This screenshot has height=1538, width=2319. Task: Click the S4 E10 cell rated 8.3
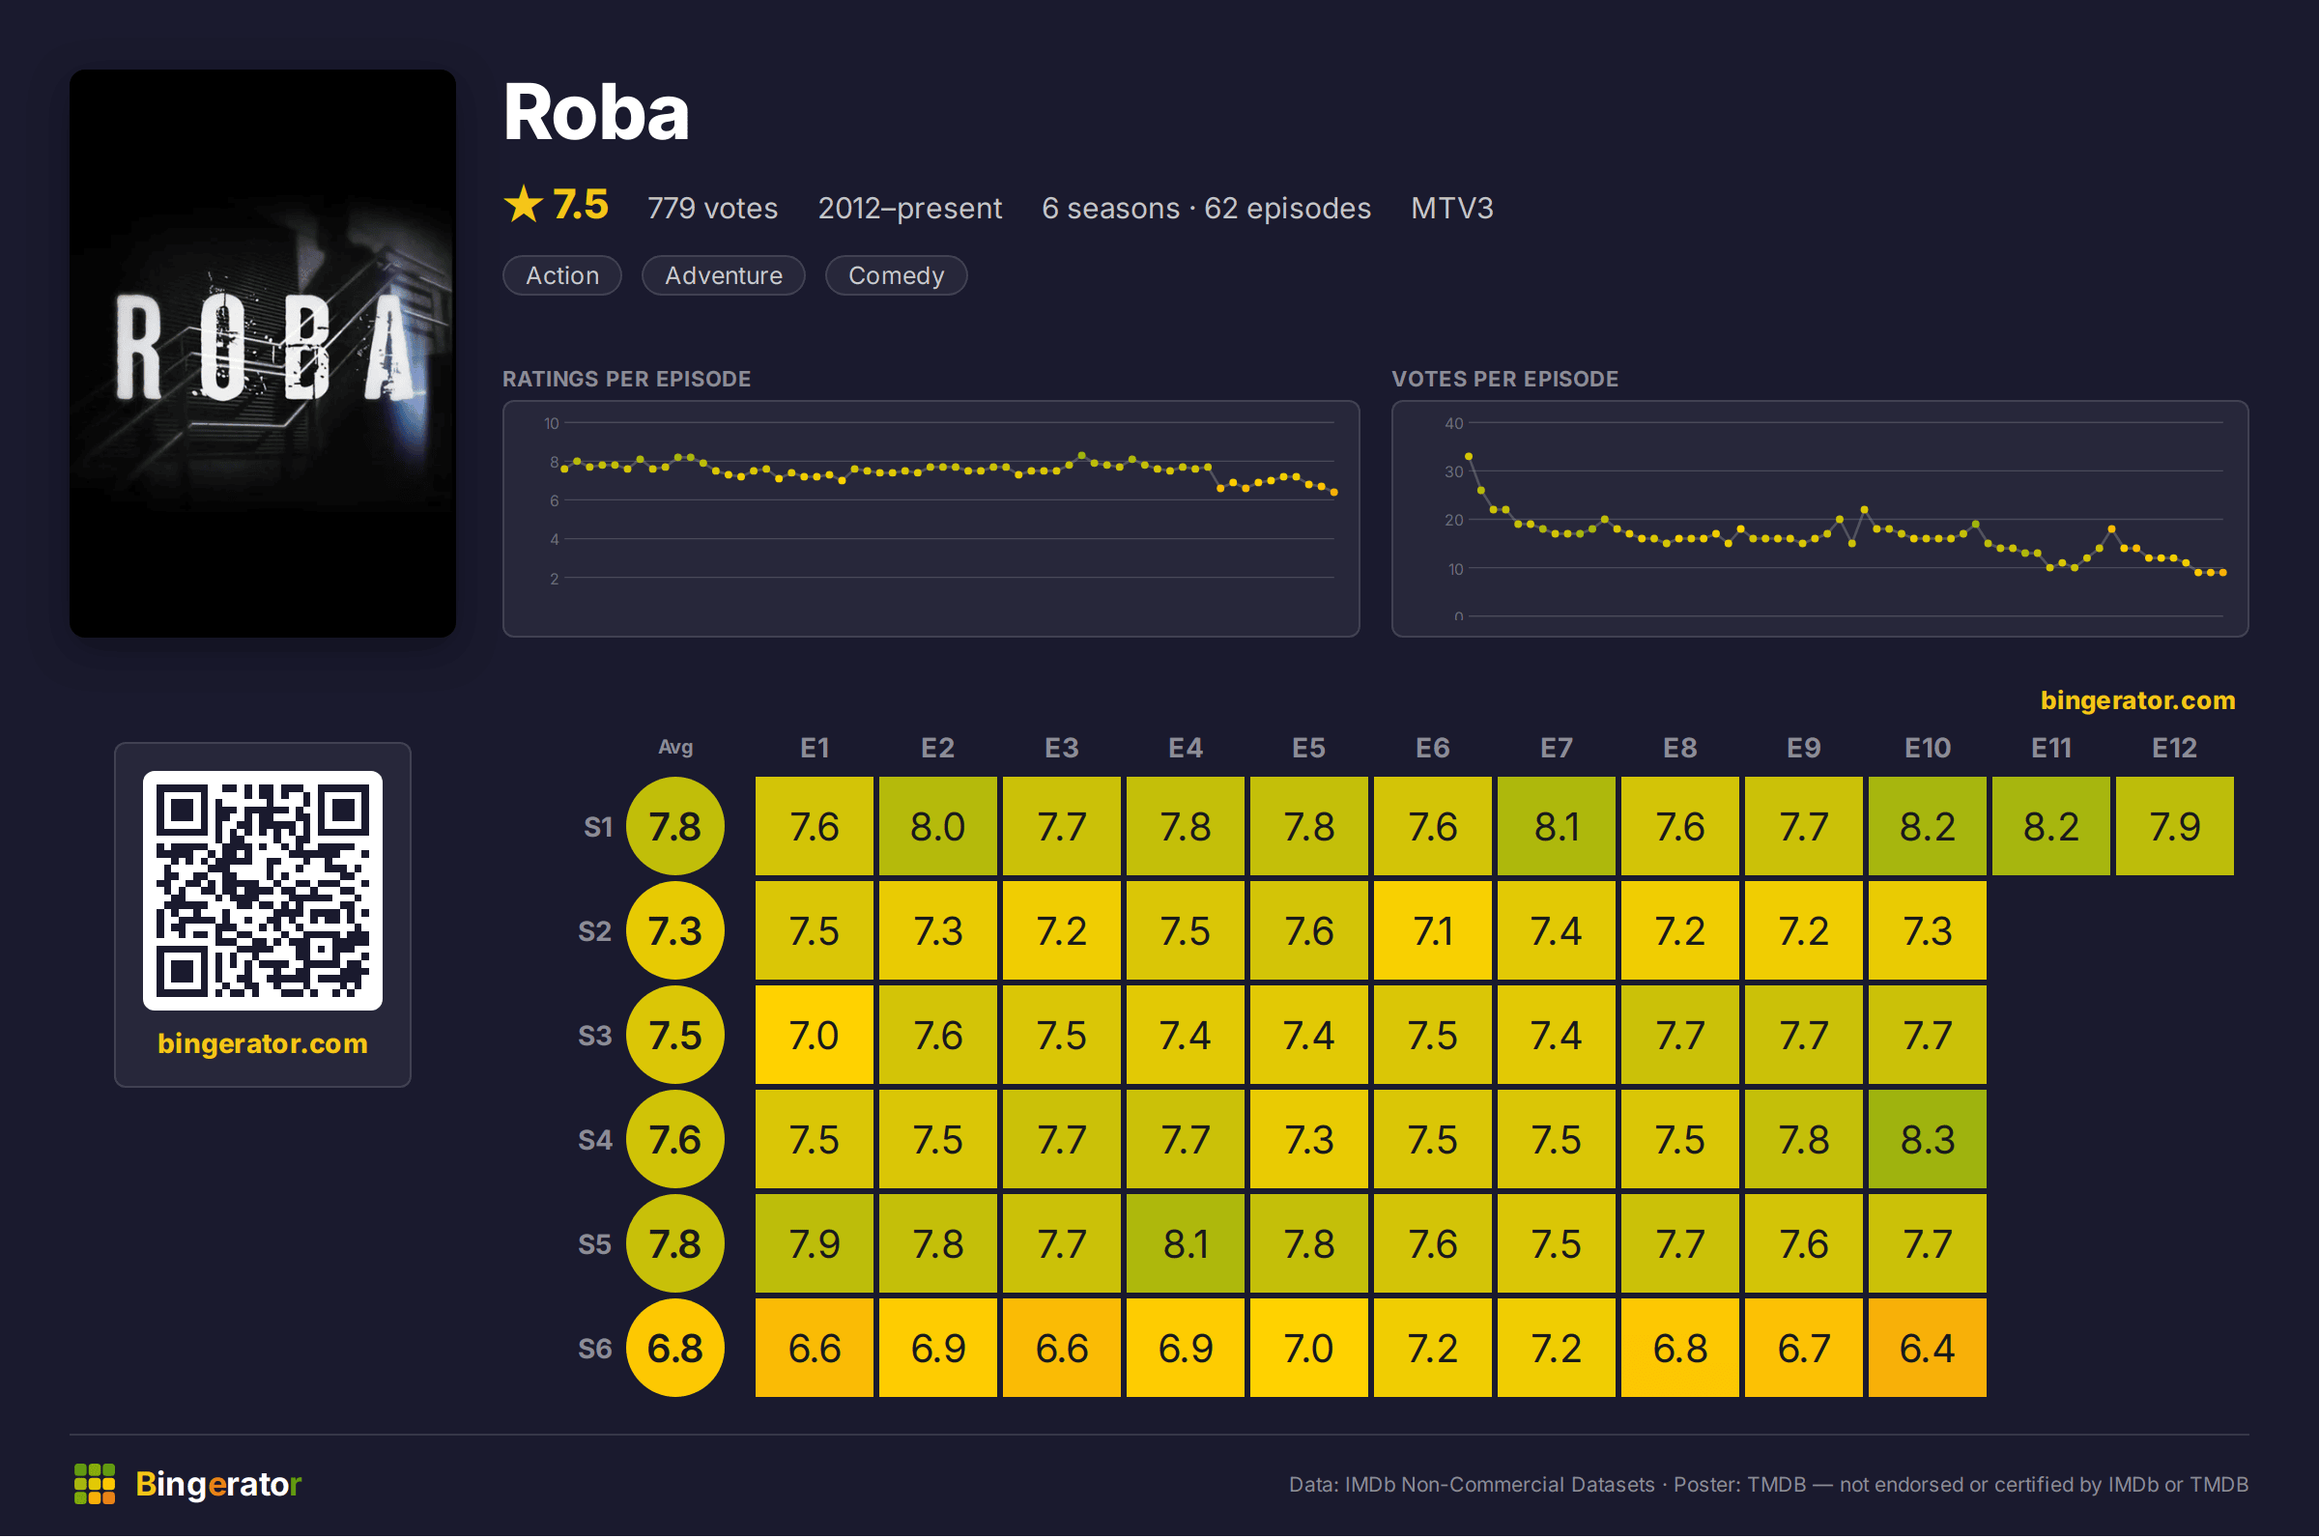(1927, 1140)
